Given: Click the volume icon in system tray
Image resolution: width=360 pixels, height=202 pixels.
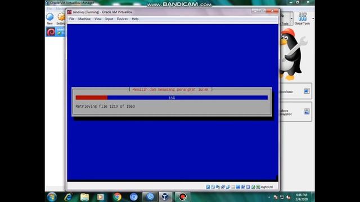Looking at the screenshot, I should coord(289,197).
